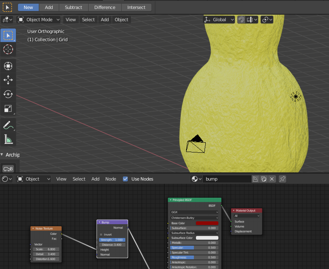
Task: Open the shader editor Node menu
Action: coord(111,179)
